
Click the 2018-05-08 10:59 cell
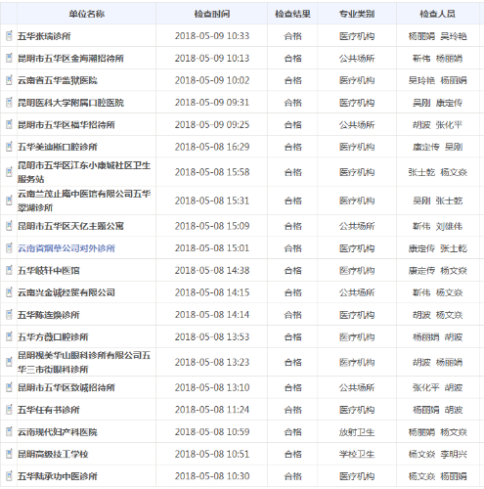[212, 432]
